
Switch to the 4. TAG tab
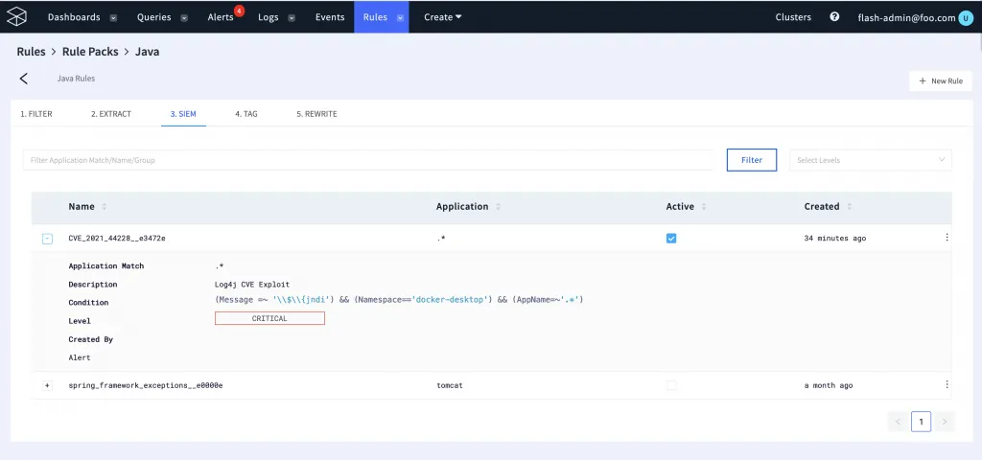(246, 114)
